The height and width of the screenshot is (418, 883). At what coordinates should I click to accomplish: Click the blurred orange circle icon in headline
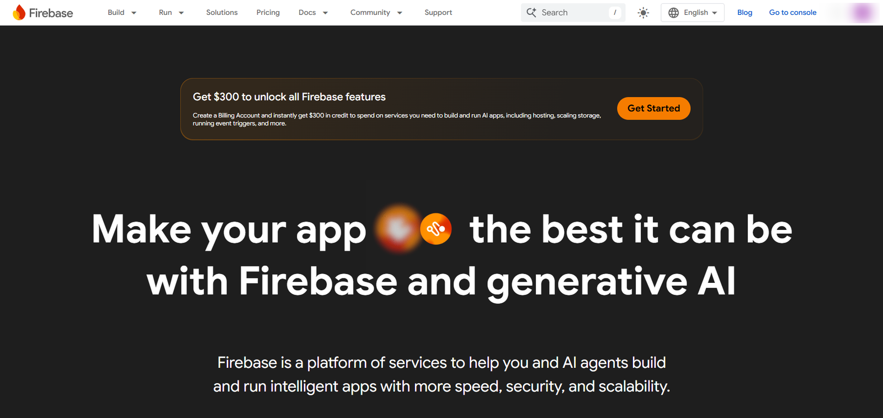(398, 228)
